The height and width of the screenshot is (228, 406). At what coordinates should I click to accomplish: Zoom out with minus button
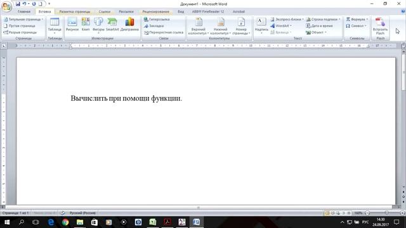[367, 213]
